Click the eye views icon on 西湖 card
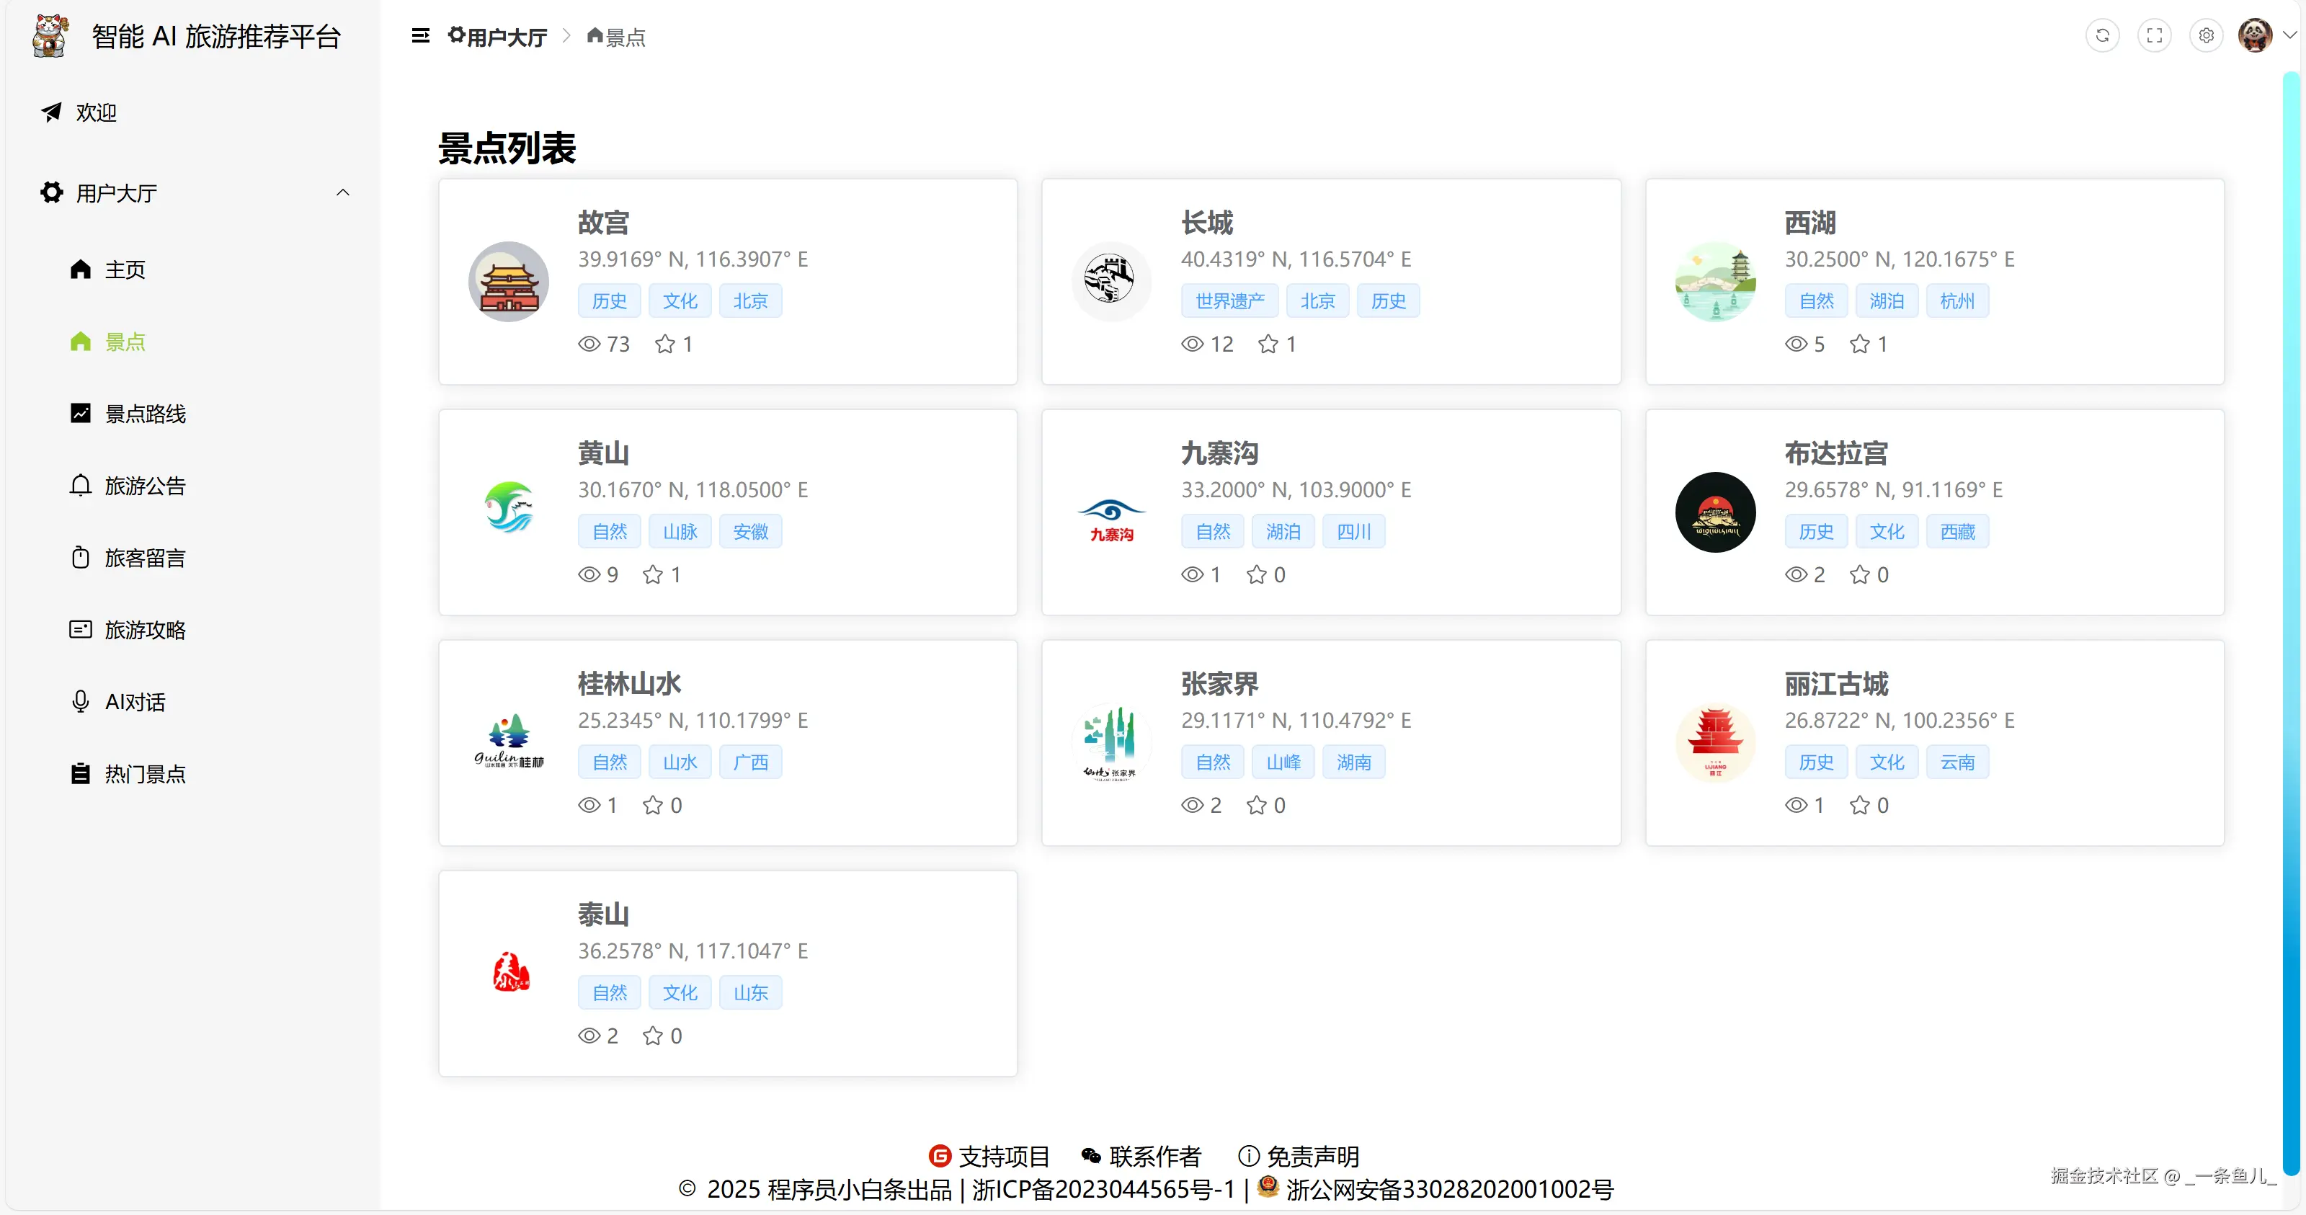The image size is (2306, 1215). click(1796, 344)
